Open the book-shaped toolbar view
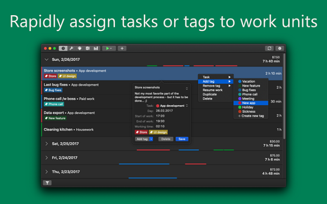This screenshot has width=327, height=204. click(88, 48)
